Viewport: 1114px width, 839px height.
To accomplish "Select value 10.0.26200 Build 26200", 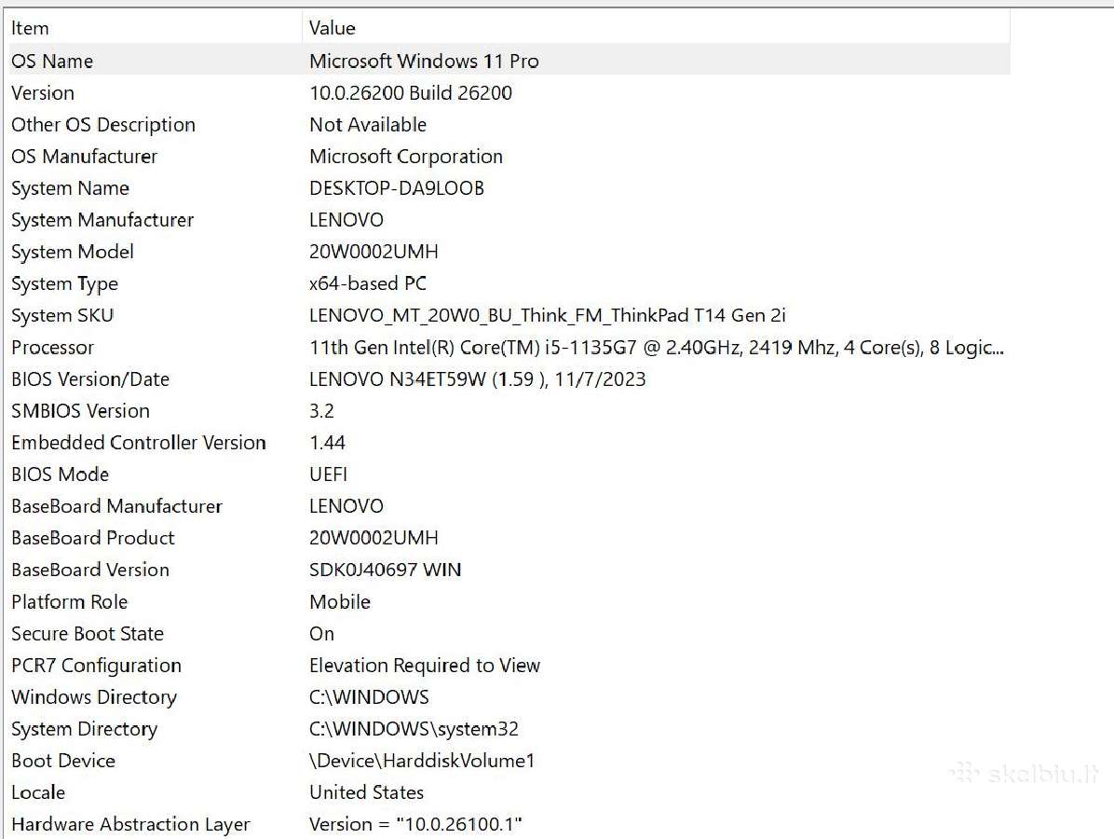I will tap(411, 93).
